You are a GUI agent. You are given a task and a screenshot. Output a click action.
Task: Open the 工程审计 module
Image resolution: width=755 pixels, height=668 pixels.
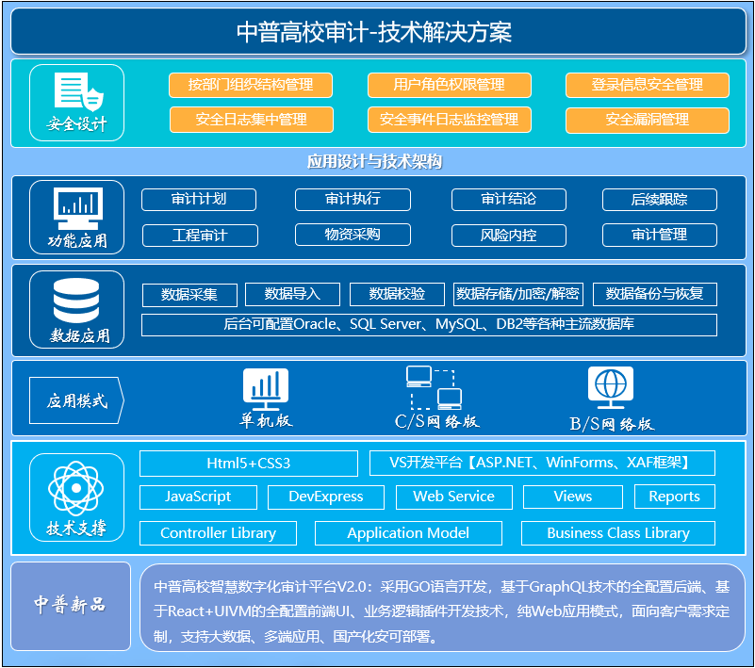click(200, 236)
